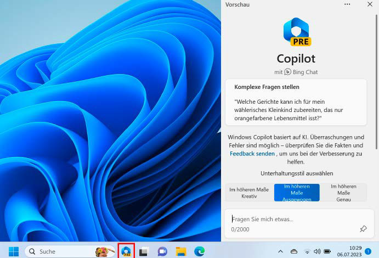379x258 pixels.
Task: Open the Windows Start menu
Action: [14, 251]
